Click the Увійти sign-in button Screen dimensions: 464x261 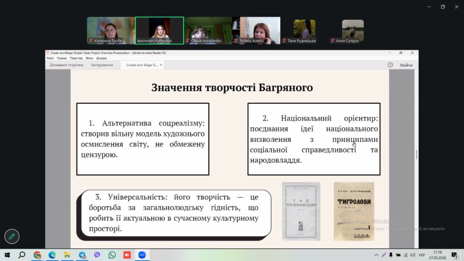pyautogui.click(x=406, y=65)
